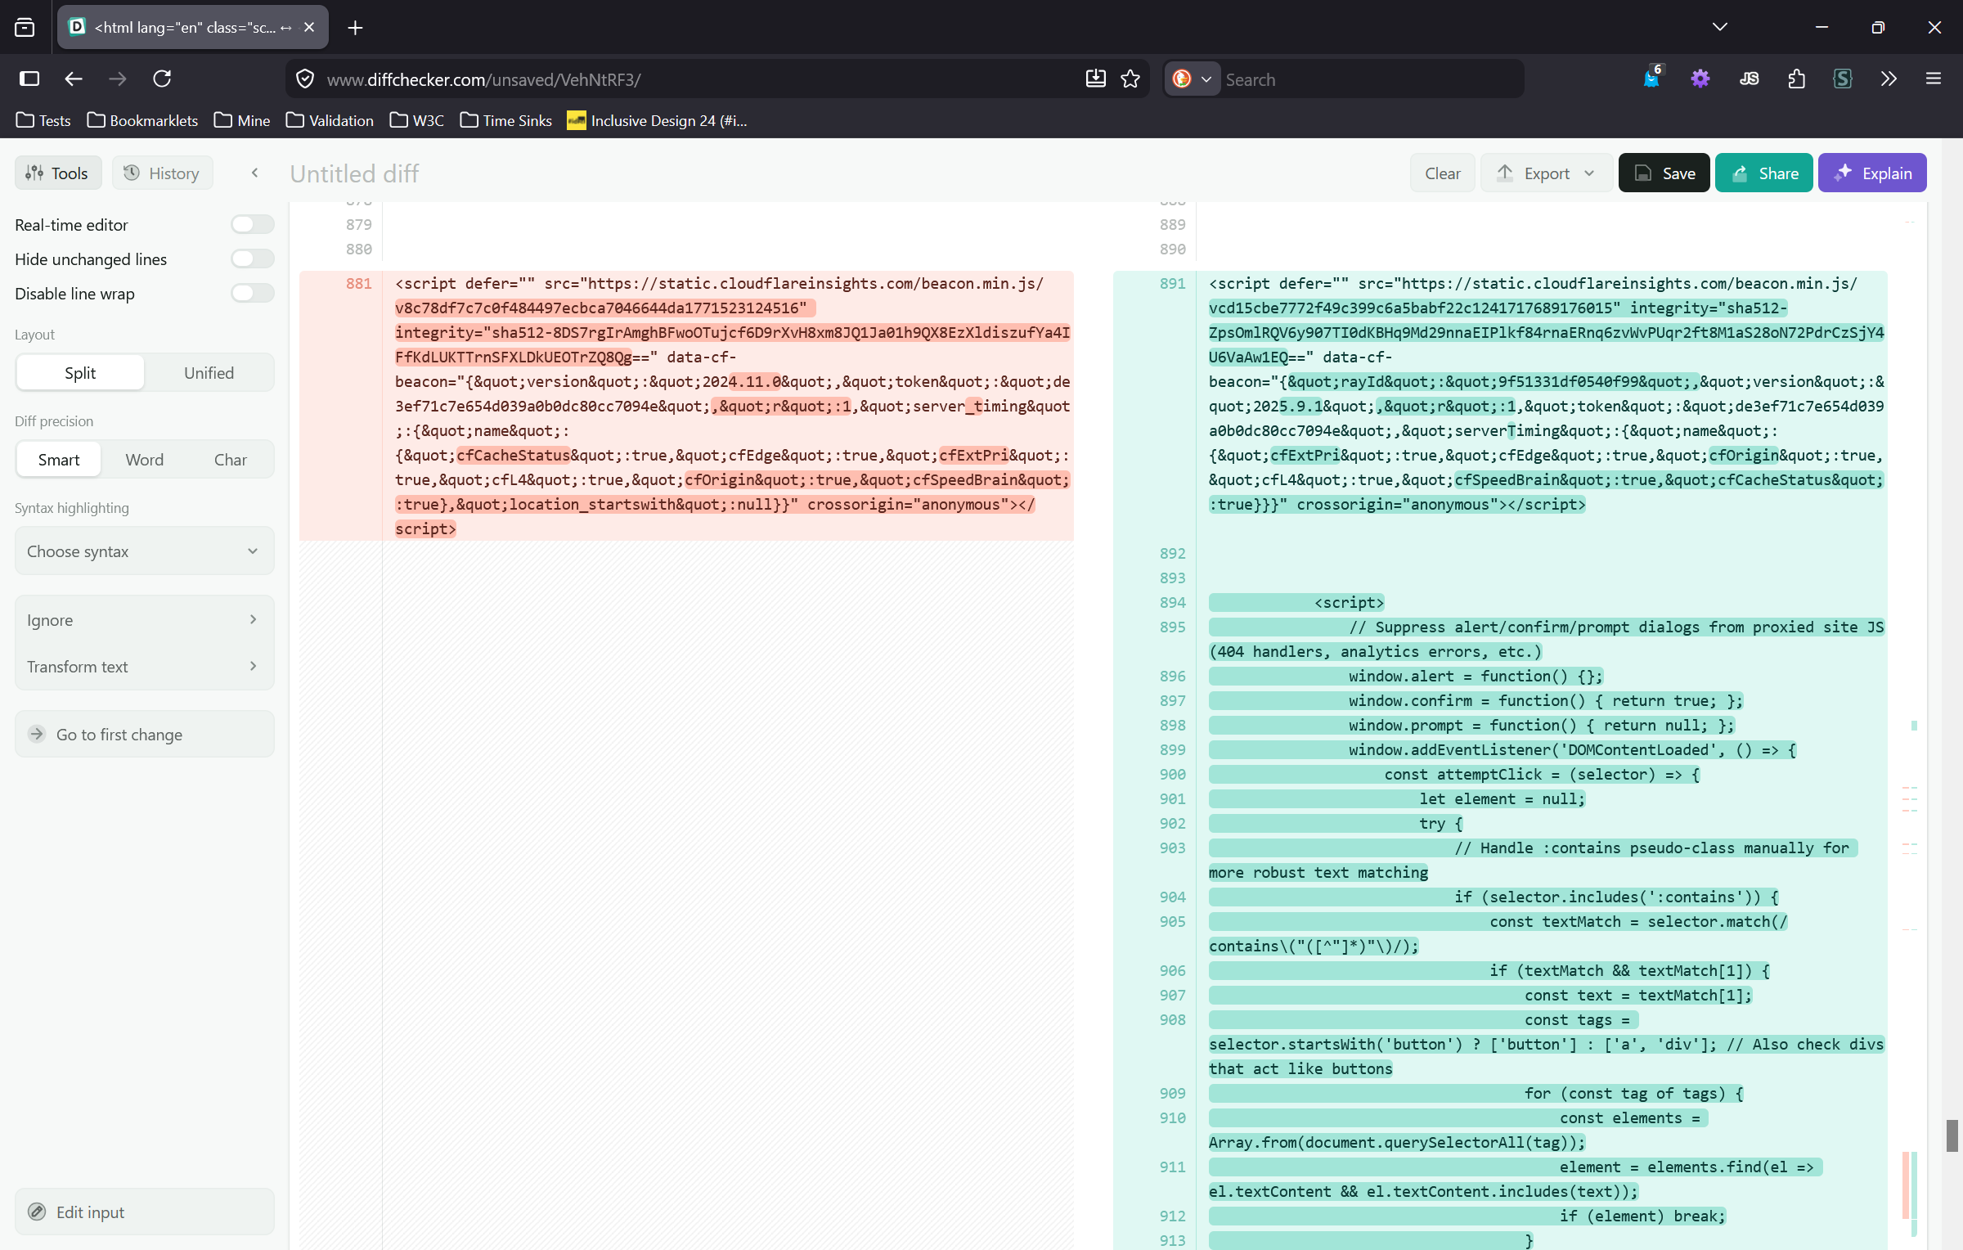1963x1250 pixels.
Task: Click the green S extension icon
Action: coord(1843,79)
